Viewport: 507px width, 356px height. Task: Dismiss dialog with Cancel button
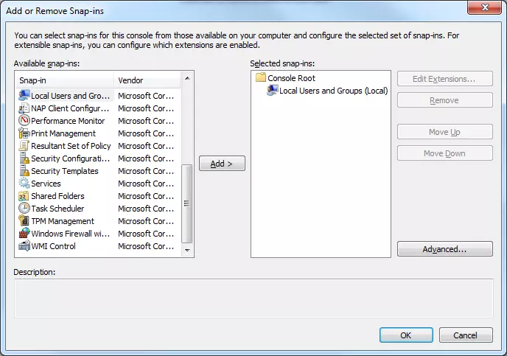pyautogui.click(x=466, y=335)
